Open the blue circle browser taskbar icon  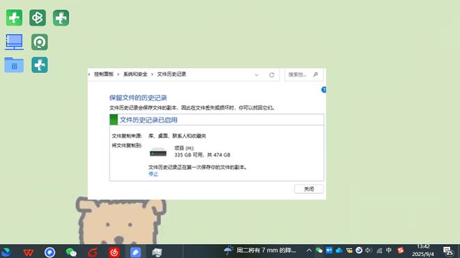[50, 252]
